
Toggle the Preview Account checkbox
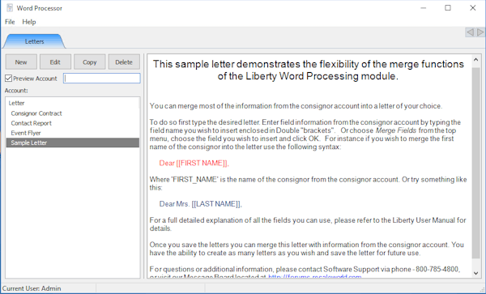[x=9, y=79]
